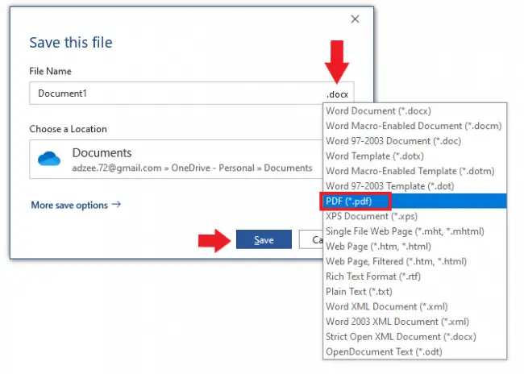Choose Plain Text (*.txt) format
524x374 pixels.
tap(414, 292)
